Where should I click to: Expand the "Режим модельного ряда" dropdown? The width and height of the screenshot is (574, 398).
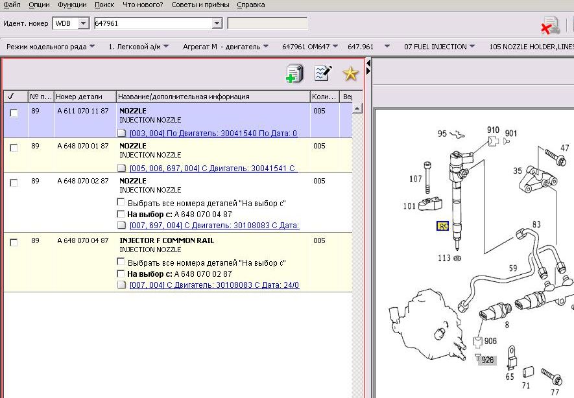[x=92, y=47]
